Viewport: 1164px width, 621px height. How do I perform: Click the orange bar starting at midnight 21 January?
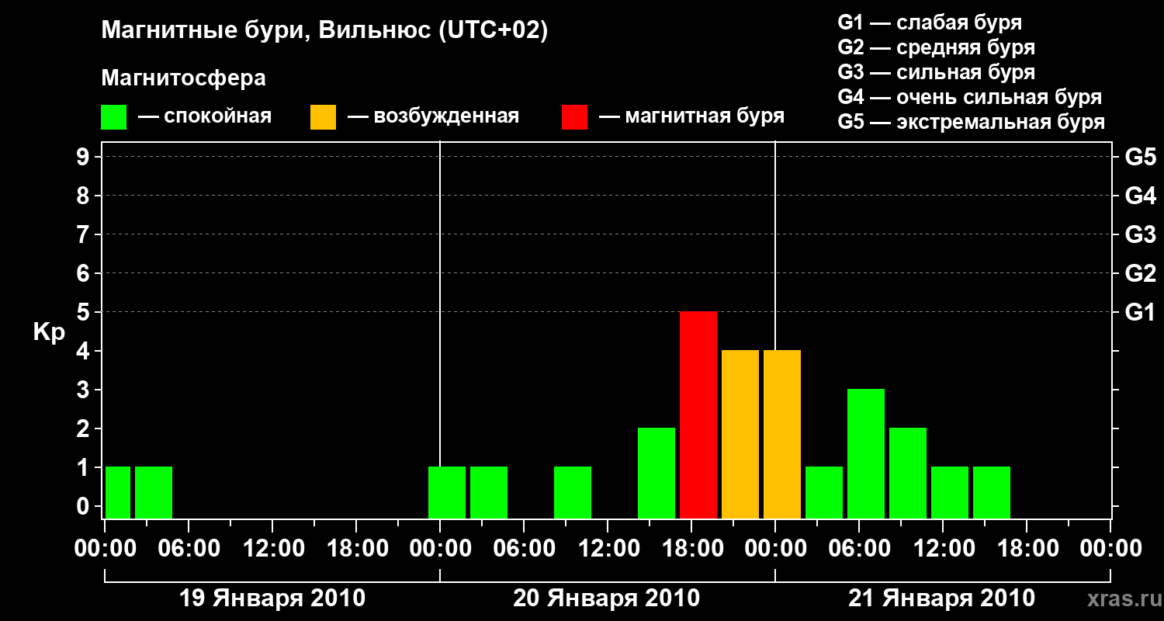782,435
